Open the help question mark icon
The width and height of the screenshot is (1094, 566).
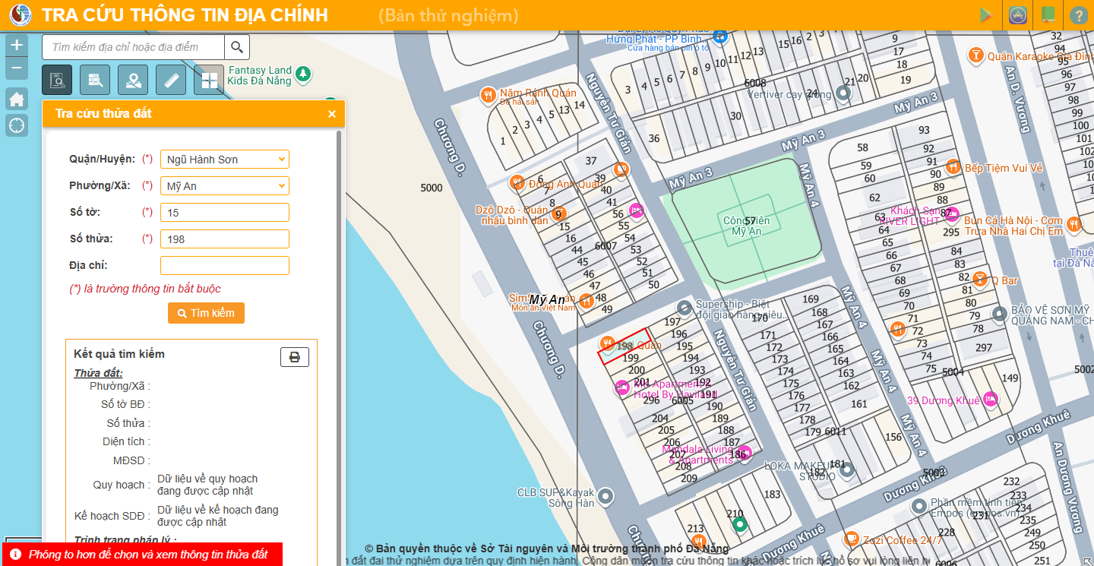click(1079, 15)
